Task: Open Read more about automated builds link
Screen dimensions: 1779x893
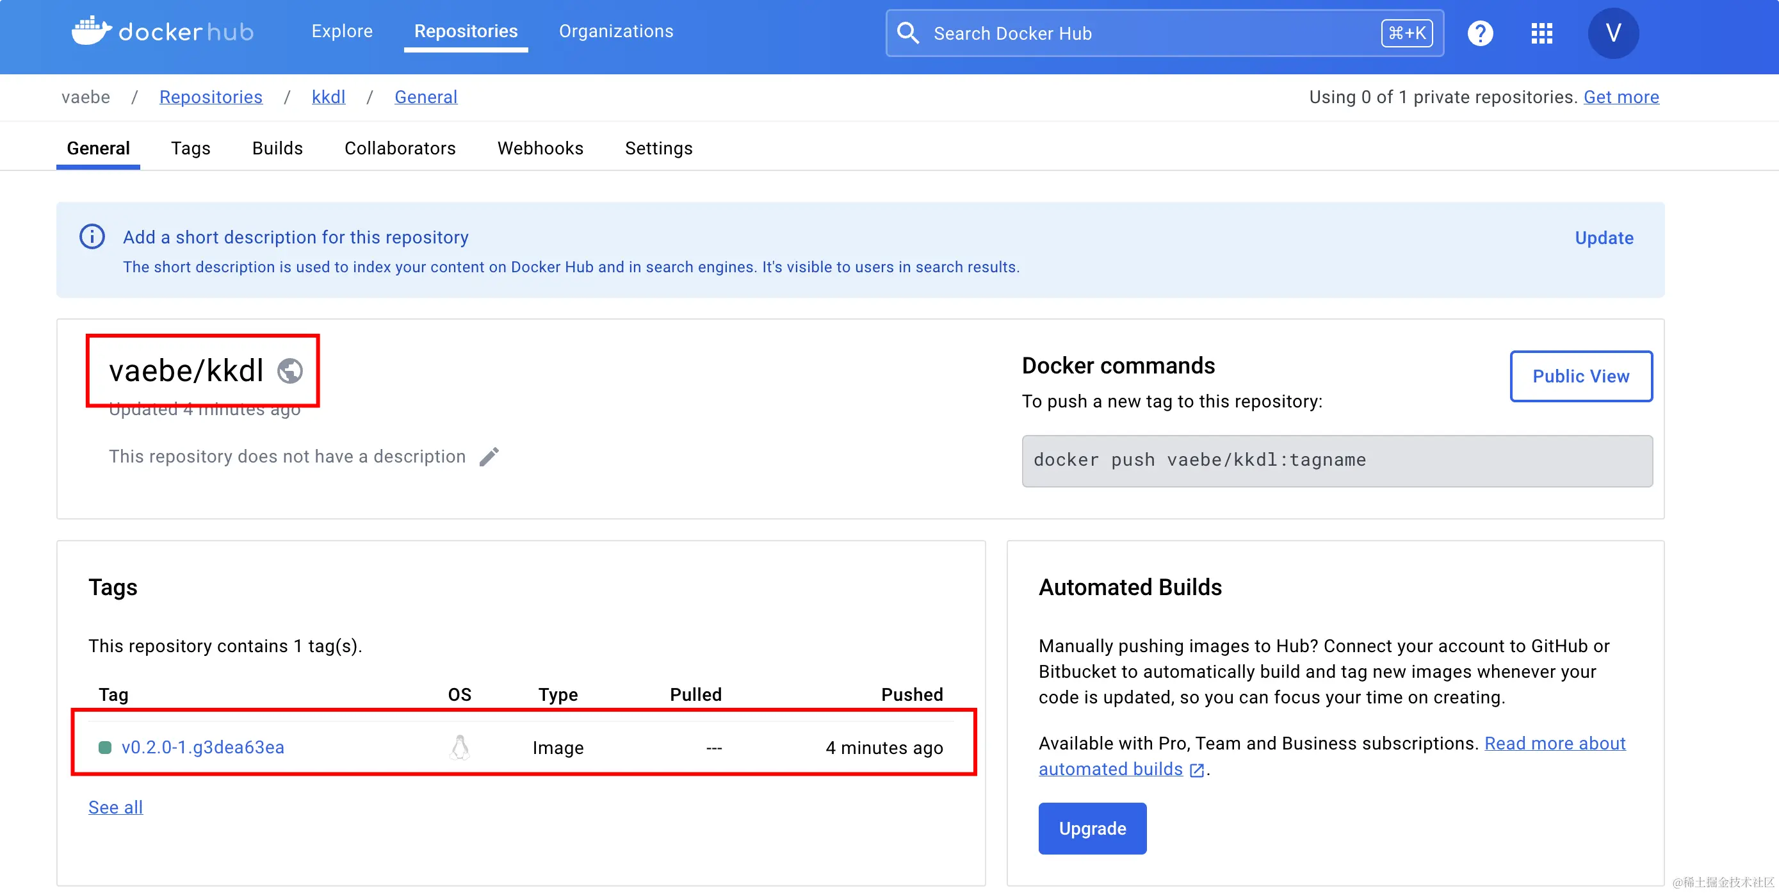Action: point(1332,755)
